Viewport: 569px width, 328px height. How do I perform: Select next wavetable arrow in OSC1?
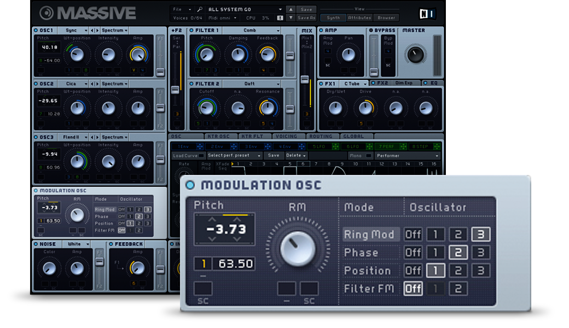tap(97, 31)
